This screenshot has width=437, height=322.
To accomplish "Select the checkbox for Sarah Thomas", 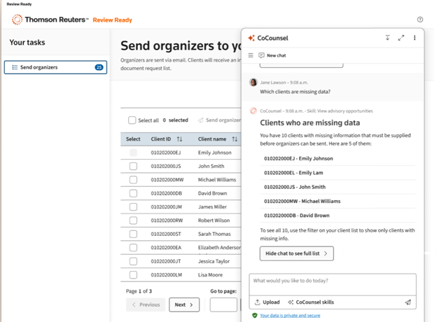I will pyautogui.click(x=133, y=234).
